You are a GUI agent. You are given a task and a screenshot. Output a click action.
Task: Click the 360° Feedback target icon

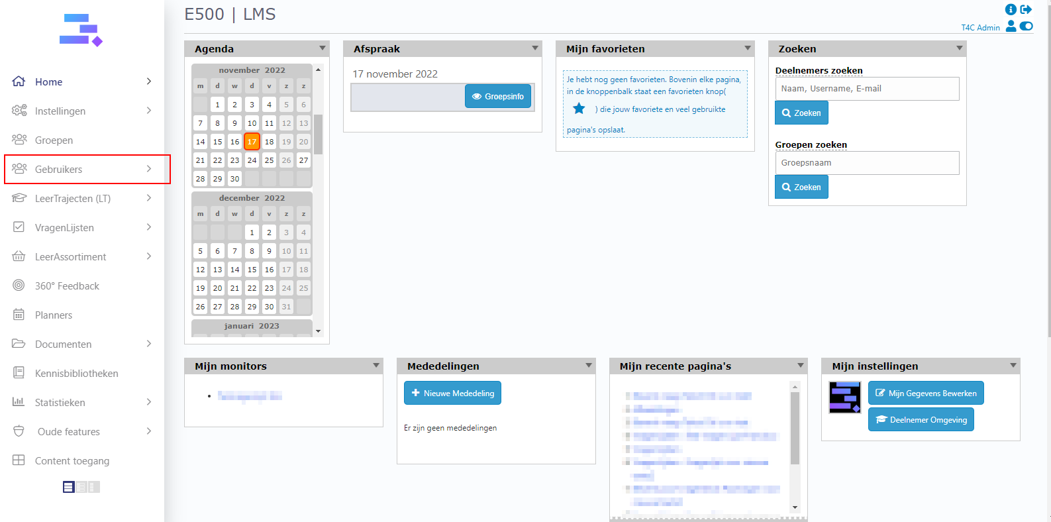[x=19, y=286]
